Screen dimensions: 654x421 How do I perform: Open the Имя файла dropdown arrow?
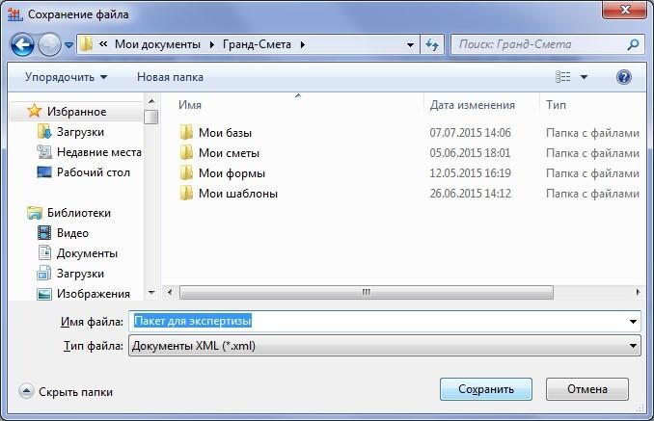tap(633, 322)
